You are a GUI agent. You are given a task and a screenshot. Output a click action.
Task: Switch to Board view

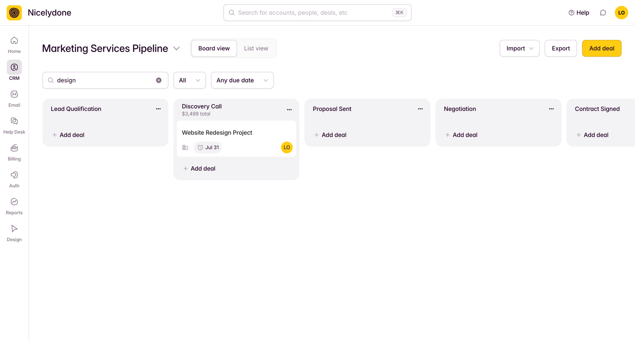tap(214, 48)
